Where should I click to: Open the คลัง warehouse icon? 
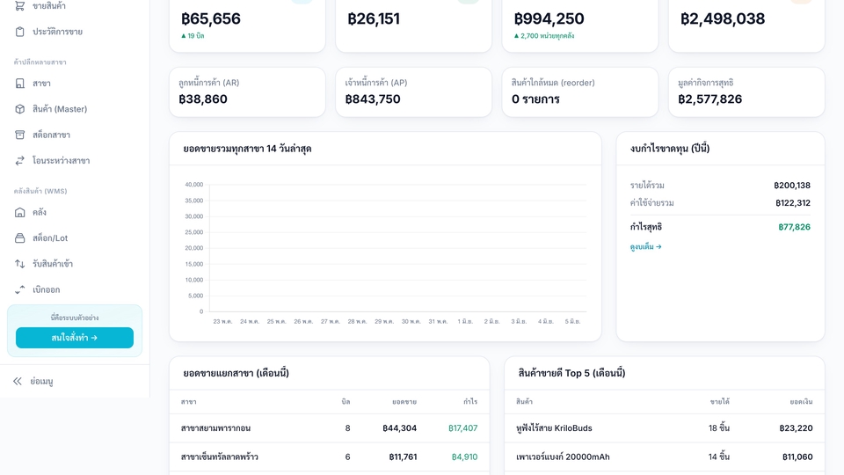[x=20, y=213]
